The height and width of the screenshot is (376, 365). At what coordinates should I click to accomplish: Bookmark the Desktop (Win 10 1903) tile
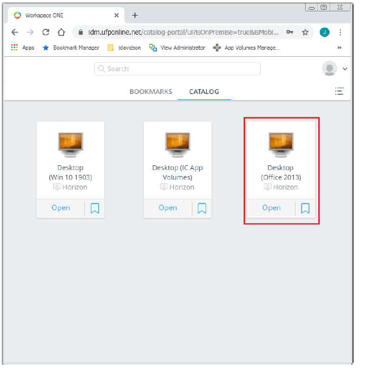95,208
